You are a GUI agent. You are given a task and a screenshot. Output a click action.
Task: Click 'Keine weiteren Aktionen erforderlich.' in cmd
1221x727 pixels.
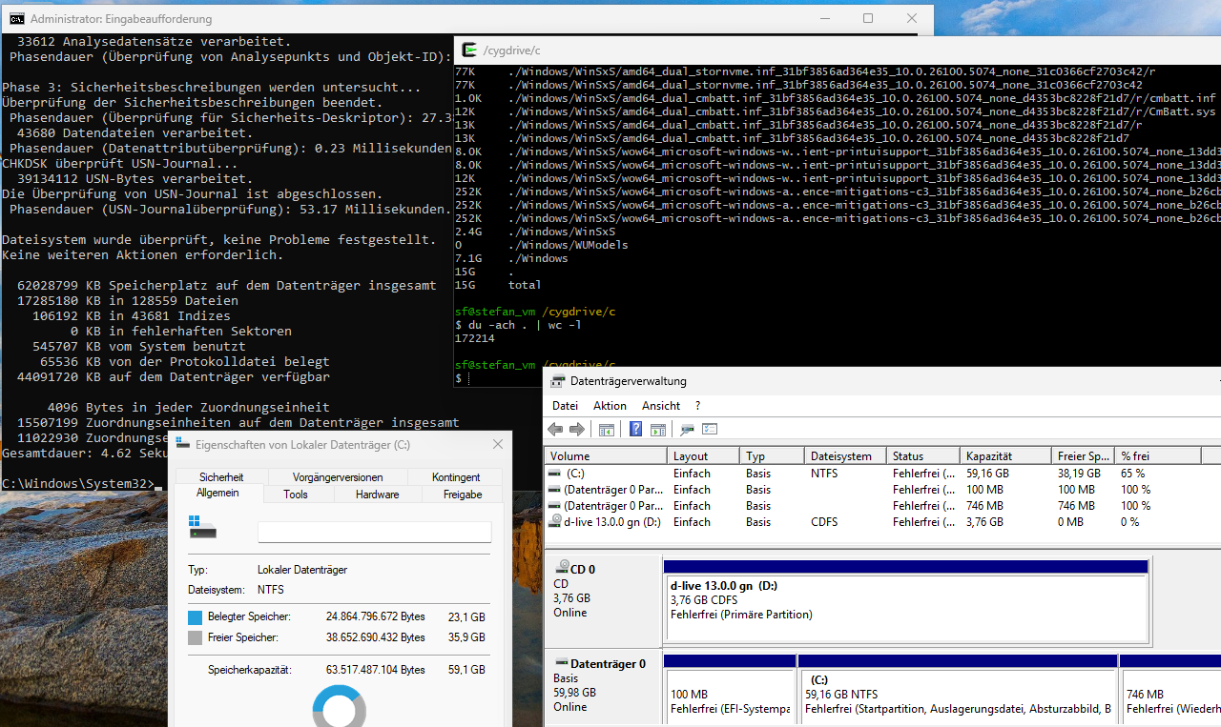(x=142, y=255)
